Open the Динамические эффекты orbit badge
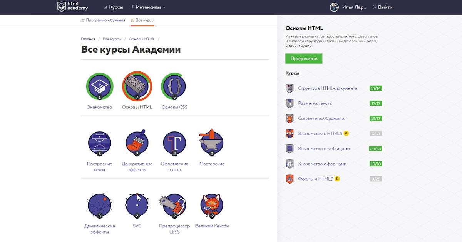The height and width of the screenshot is (242, 462). pyautogui.click(x=99, y=206)
